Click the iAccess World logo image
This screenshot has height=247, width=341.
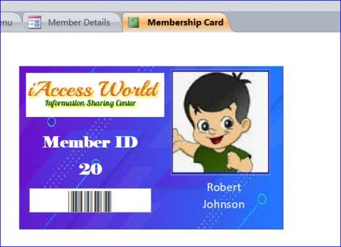tap(95, 95)
